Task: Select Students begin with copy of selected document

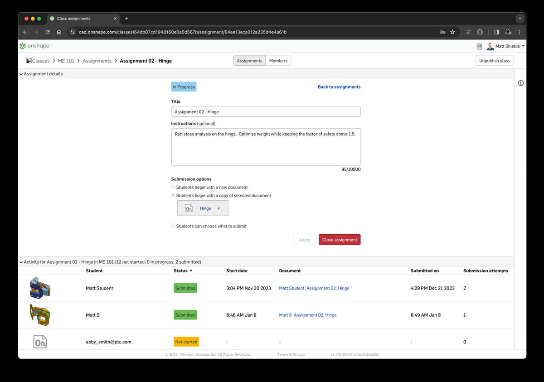Action: (x=173, y=195)
